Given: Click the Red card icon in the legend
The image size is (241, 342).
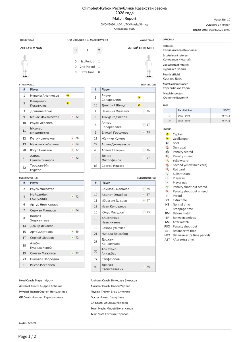Looking at the screenshot, I should [167, 169].
